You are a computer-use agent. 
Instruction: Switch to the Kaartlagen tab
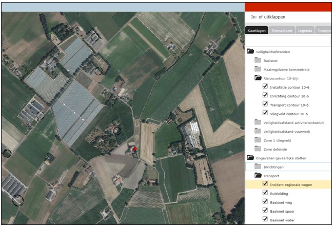point(257,31)
